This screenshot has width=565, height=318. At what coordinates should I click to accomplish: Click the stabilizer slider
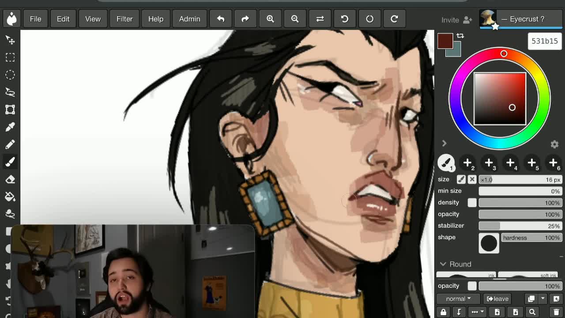520,226
